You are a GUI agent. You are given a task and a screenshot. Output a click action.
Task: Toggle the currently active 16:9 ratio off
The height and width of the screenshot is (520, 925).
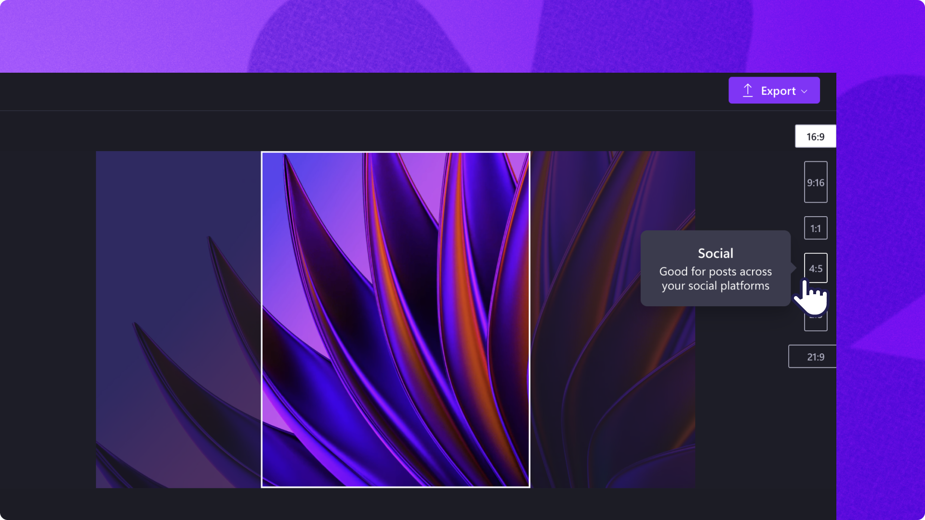click(815, 136)
